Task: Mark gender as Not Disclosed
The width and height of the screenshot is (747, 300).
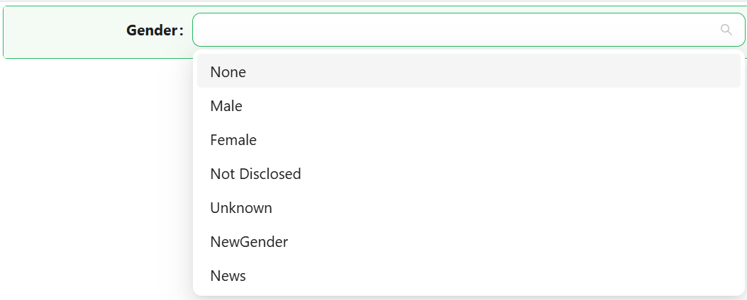Action: 469,173
